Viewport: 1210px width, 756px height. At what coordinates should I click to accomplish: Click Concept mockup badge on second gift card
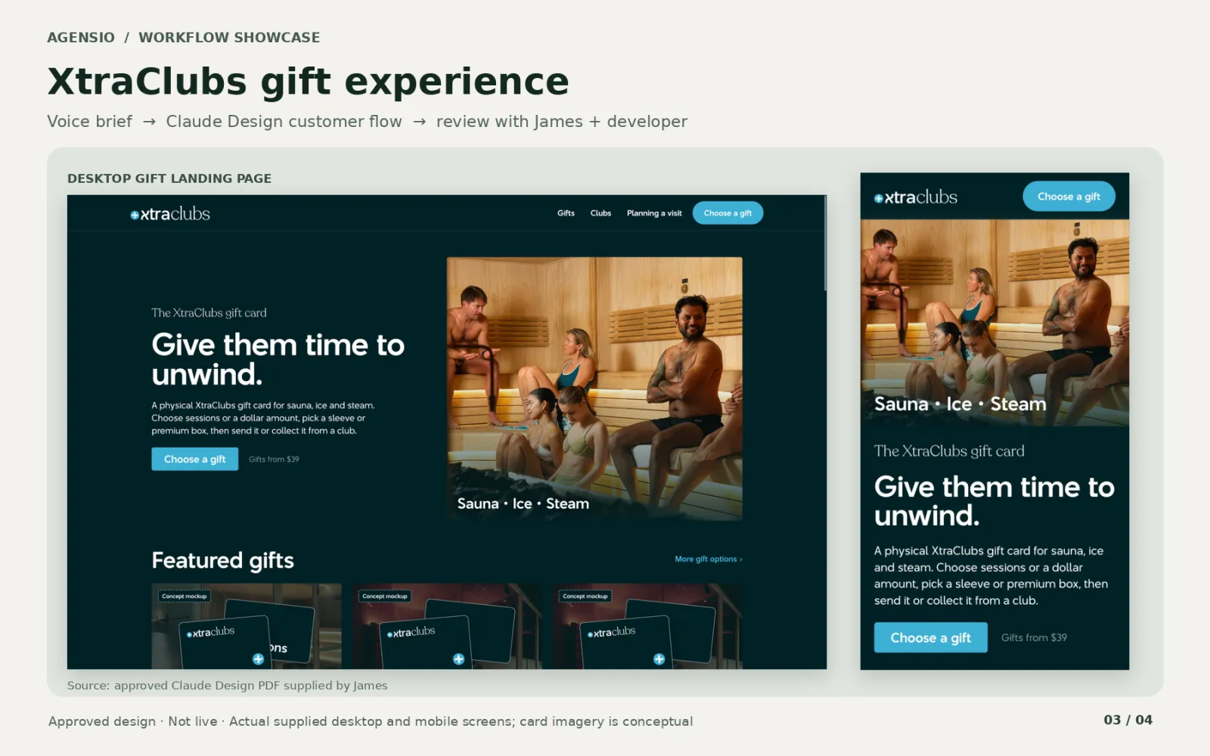[384, 596]
